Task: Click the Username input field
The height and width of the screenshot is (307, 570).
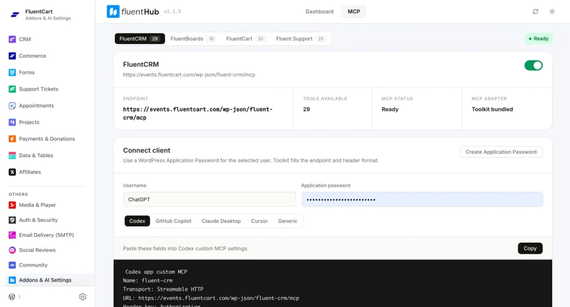Action: (x=210, y=199)
